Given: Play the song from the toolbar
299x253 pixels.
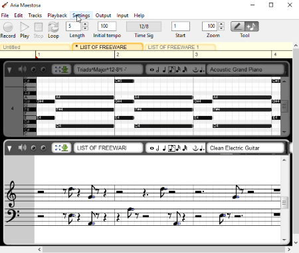Looking at the screenshot, I should point(25,27).
